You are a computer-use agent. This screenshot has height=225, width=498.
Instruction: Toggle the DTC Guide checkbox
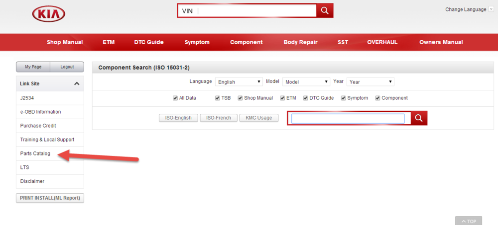[x=306, y=98]
